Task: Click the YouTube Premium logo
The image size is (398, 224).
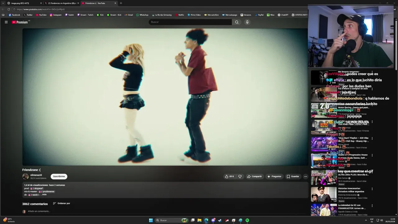Action: (20, 22)
